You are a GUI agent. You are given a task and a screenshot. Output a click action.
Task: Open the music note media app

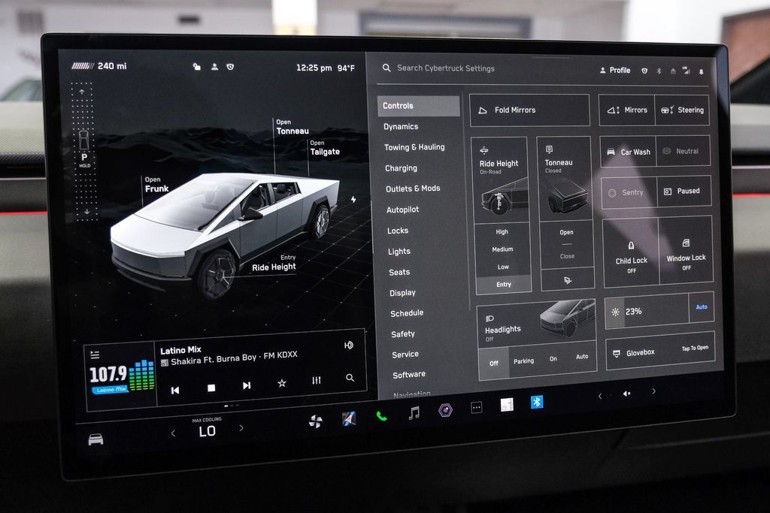click(414, 413)
